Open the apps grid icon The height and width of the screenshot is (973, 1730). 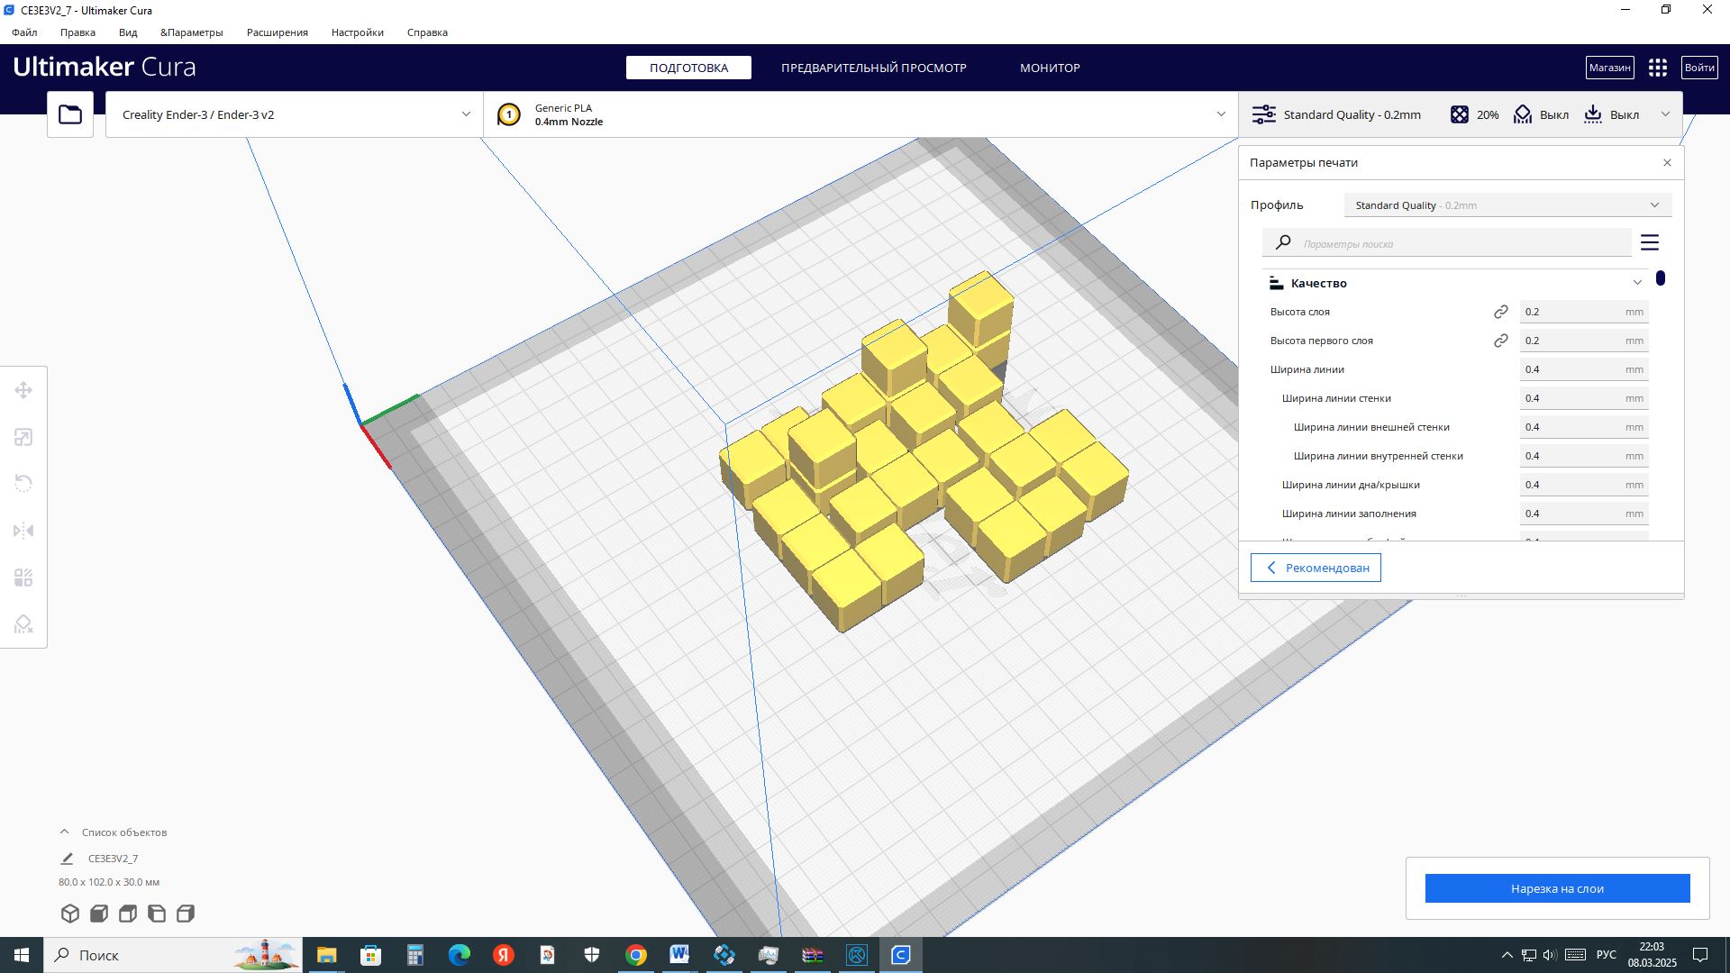click(1657, 68)
